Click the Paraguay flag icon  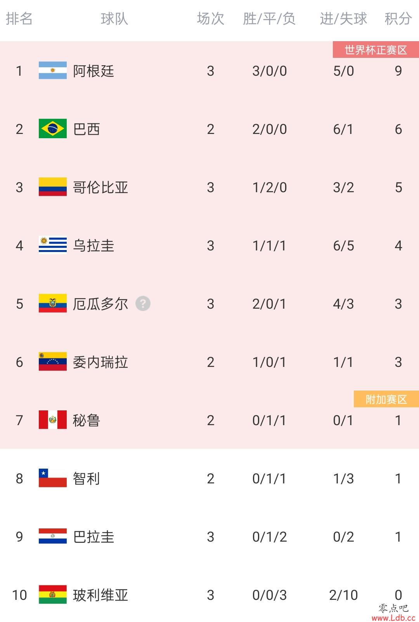(x=53, y=537)
